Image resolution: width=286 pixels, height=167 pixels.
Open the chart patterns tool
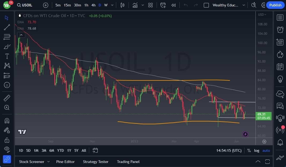coord(7,65)
